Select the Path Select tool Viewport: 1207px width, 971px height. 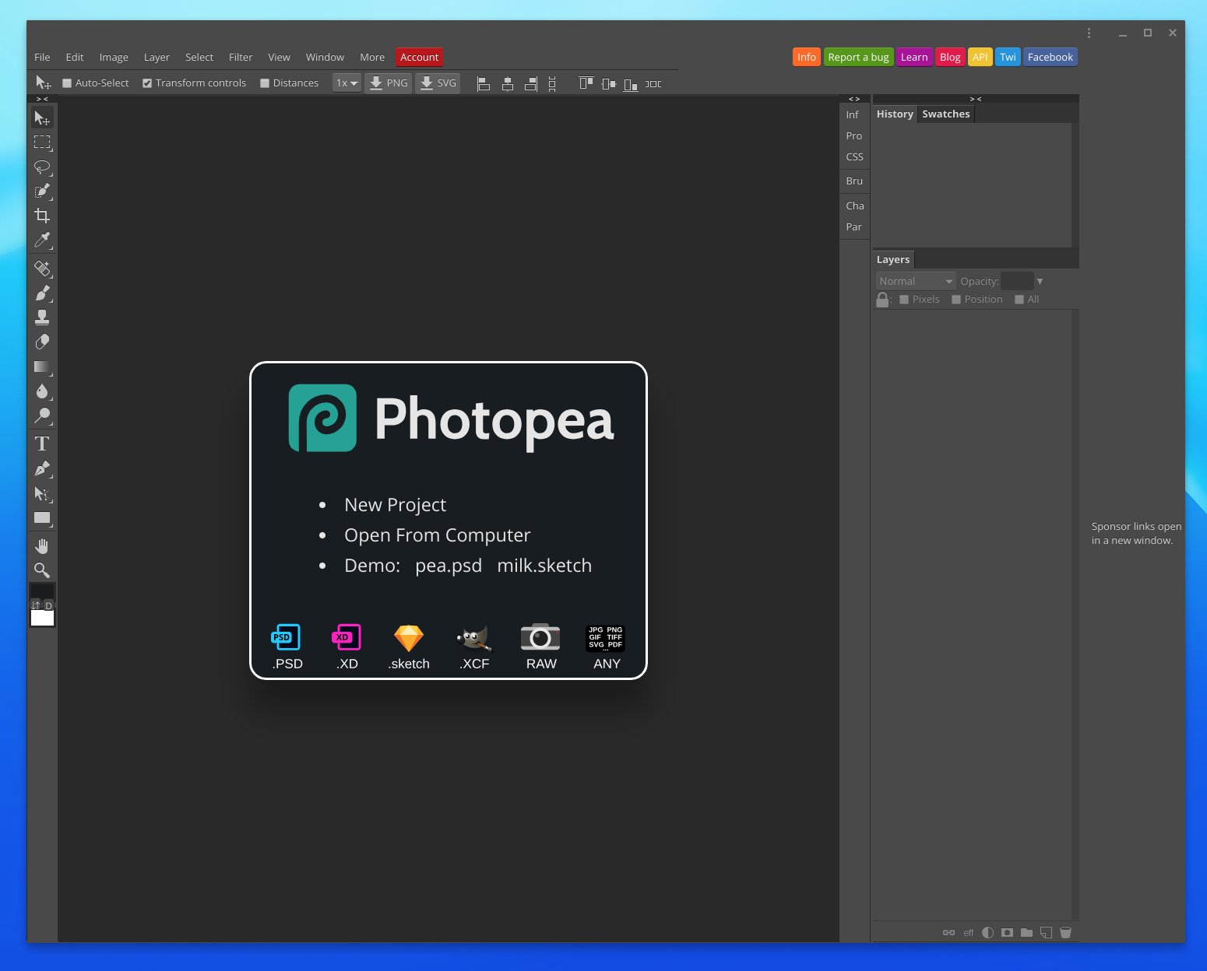coord(42,494)
